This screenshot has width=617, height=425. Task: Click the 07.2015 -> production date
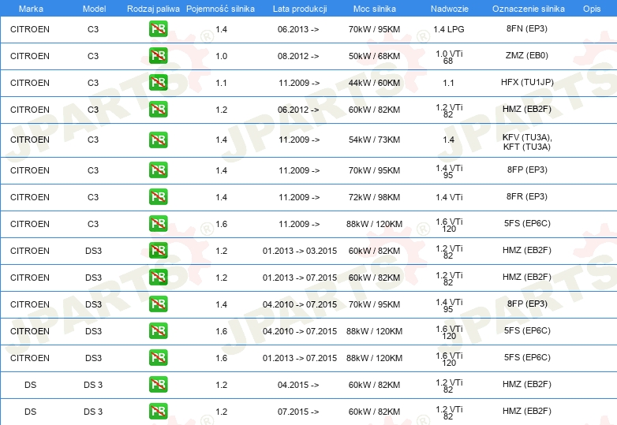(x=298, y=412)
